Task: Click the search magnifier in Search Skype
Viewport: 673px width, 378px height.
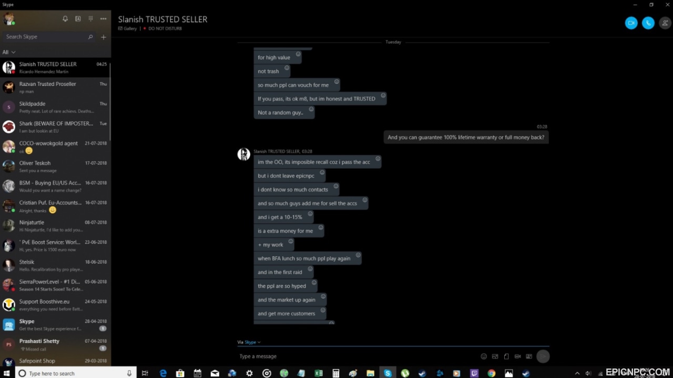Action: click(x=90, y=37)
